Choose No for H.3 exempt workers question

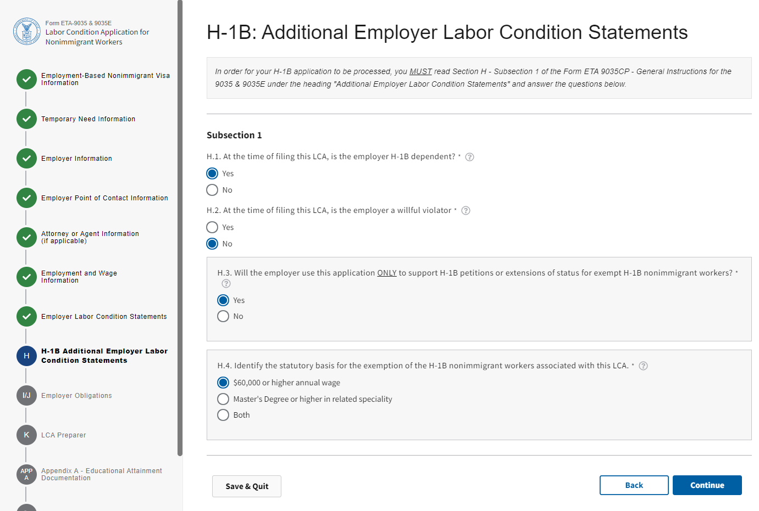pyautogui.click(x=223, y=316)
